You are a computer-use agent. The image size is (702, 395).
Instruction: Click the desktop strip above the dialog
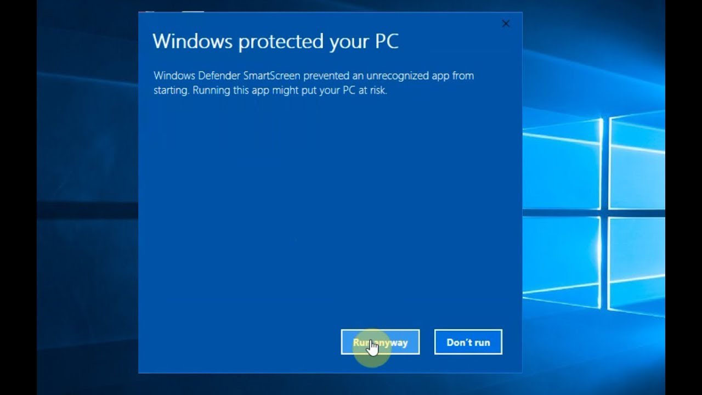point(329,5)
